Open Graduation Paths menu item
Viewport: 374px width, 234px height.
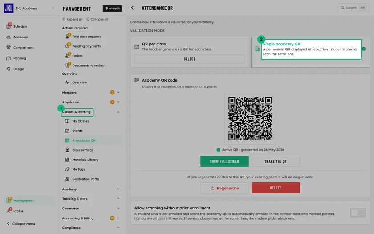click(x=93, y=179)
